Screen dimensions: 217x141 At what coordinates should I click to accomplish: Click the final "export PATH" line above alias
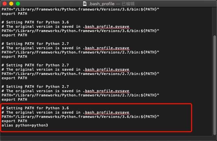pyautogui.click(x=14, y=121)
